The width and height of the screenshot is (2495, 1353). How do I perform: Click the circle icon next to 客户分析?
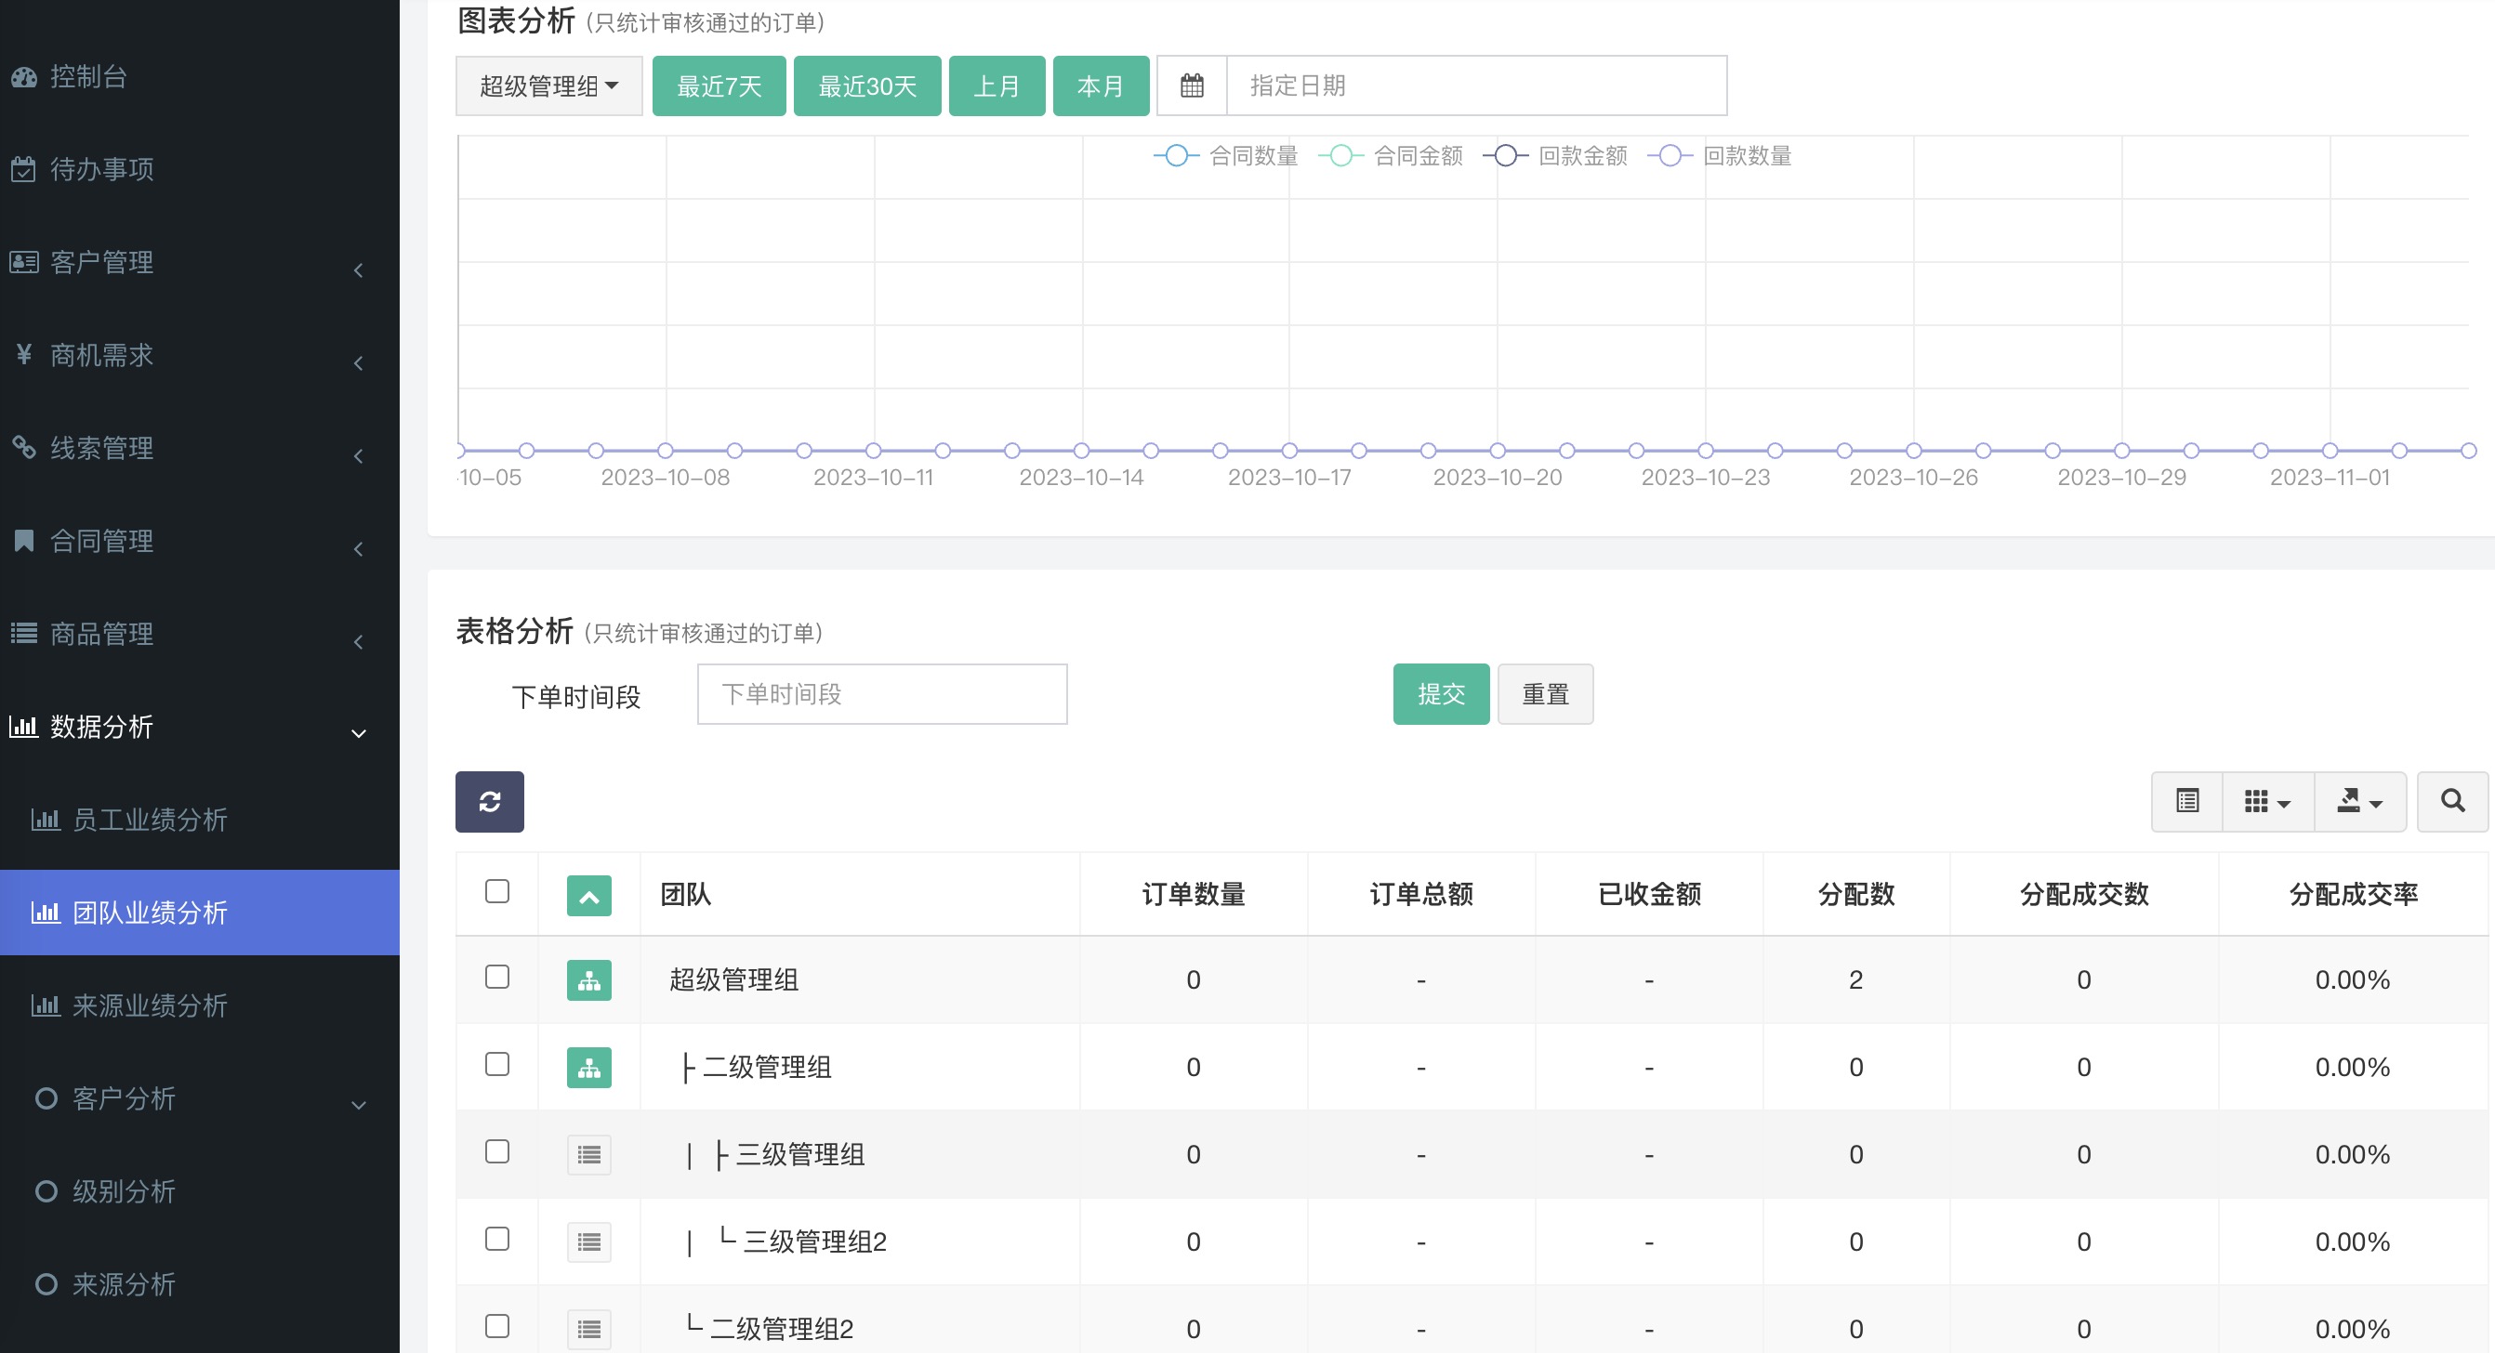[46, 1098]
